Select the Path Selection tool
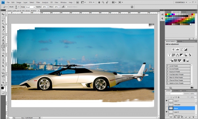 [3, 66]
